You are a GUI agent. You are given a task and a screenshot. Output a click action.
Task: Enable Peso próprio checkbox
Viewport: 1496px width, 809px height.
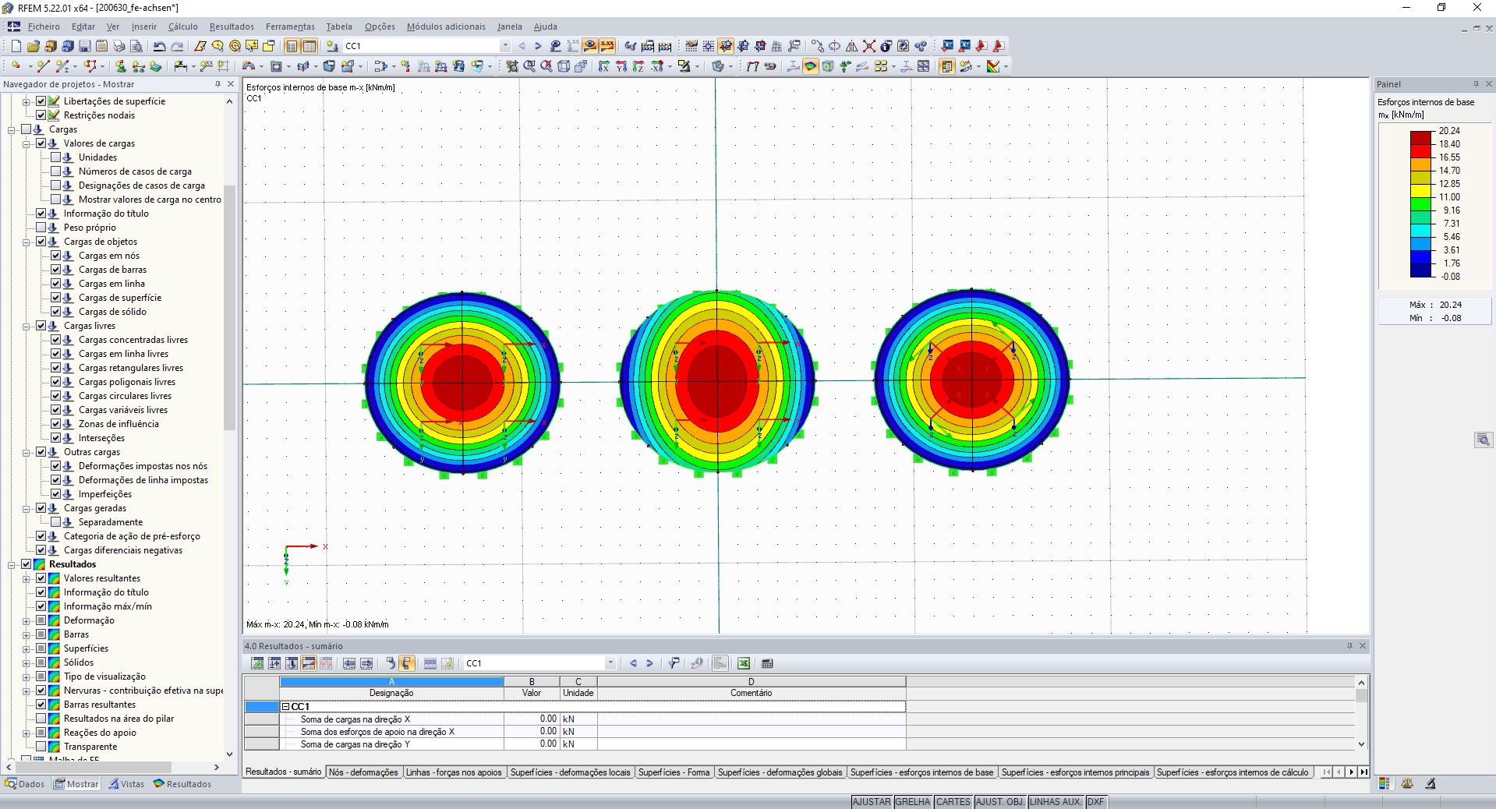tap(41, 228)
